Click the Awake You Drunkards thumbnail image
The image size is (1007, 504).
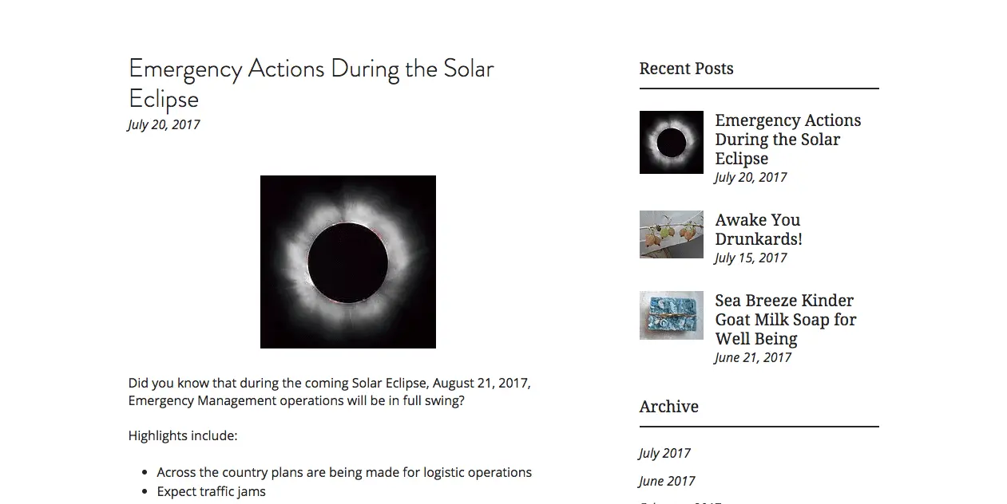pos(671,234)
